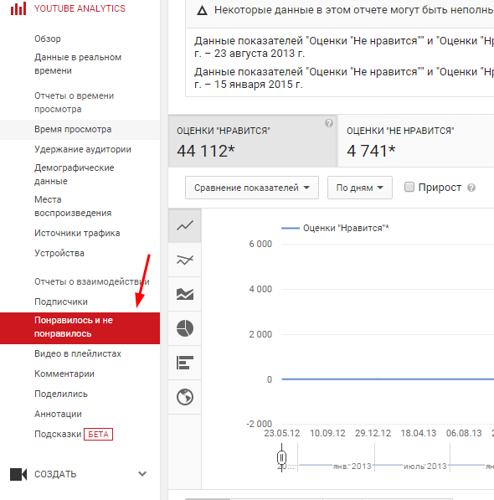The width and height of the screenshot is (494, 500).
Task: Click the 18.04.13 axis date label
Action: pos(418,433)
